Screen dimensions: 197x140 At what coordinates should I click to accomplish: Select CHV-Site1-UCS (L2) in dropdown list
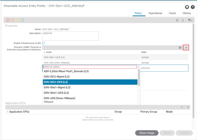tap(90, 93)
